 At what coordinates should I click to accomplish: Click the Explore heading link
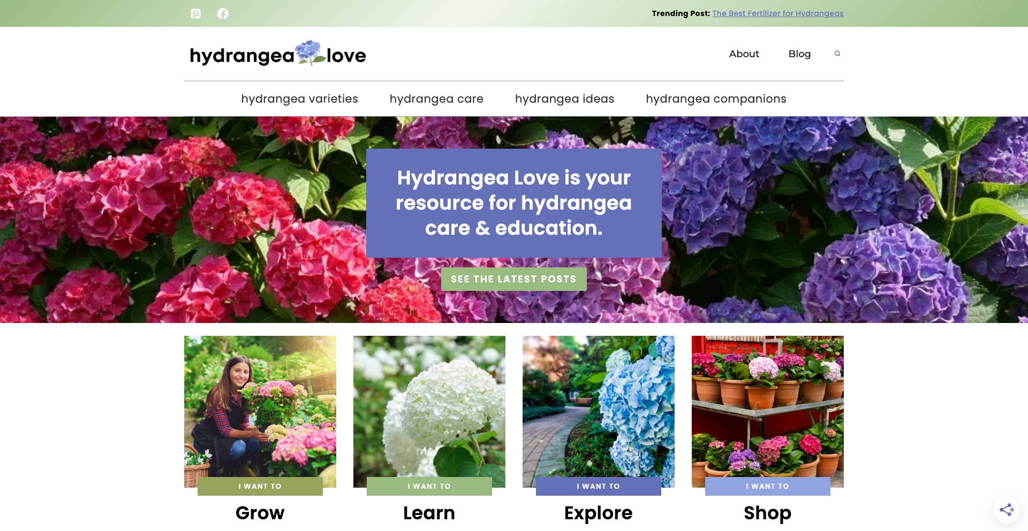pos(598,513)
